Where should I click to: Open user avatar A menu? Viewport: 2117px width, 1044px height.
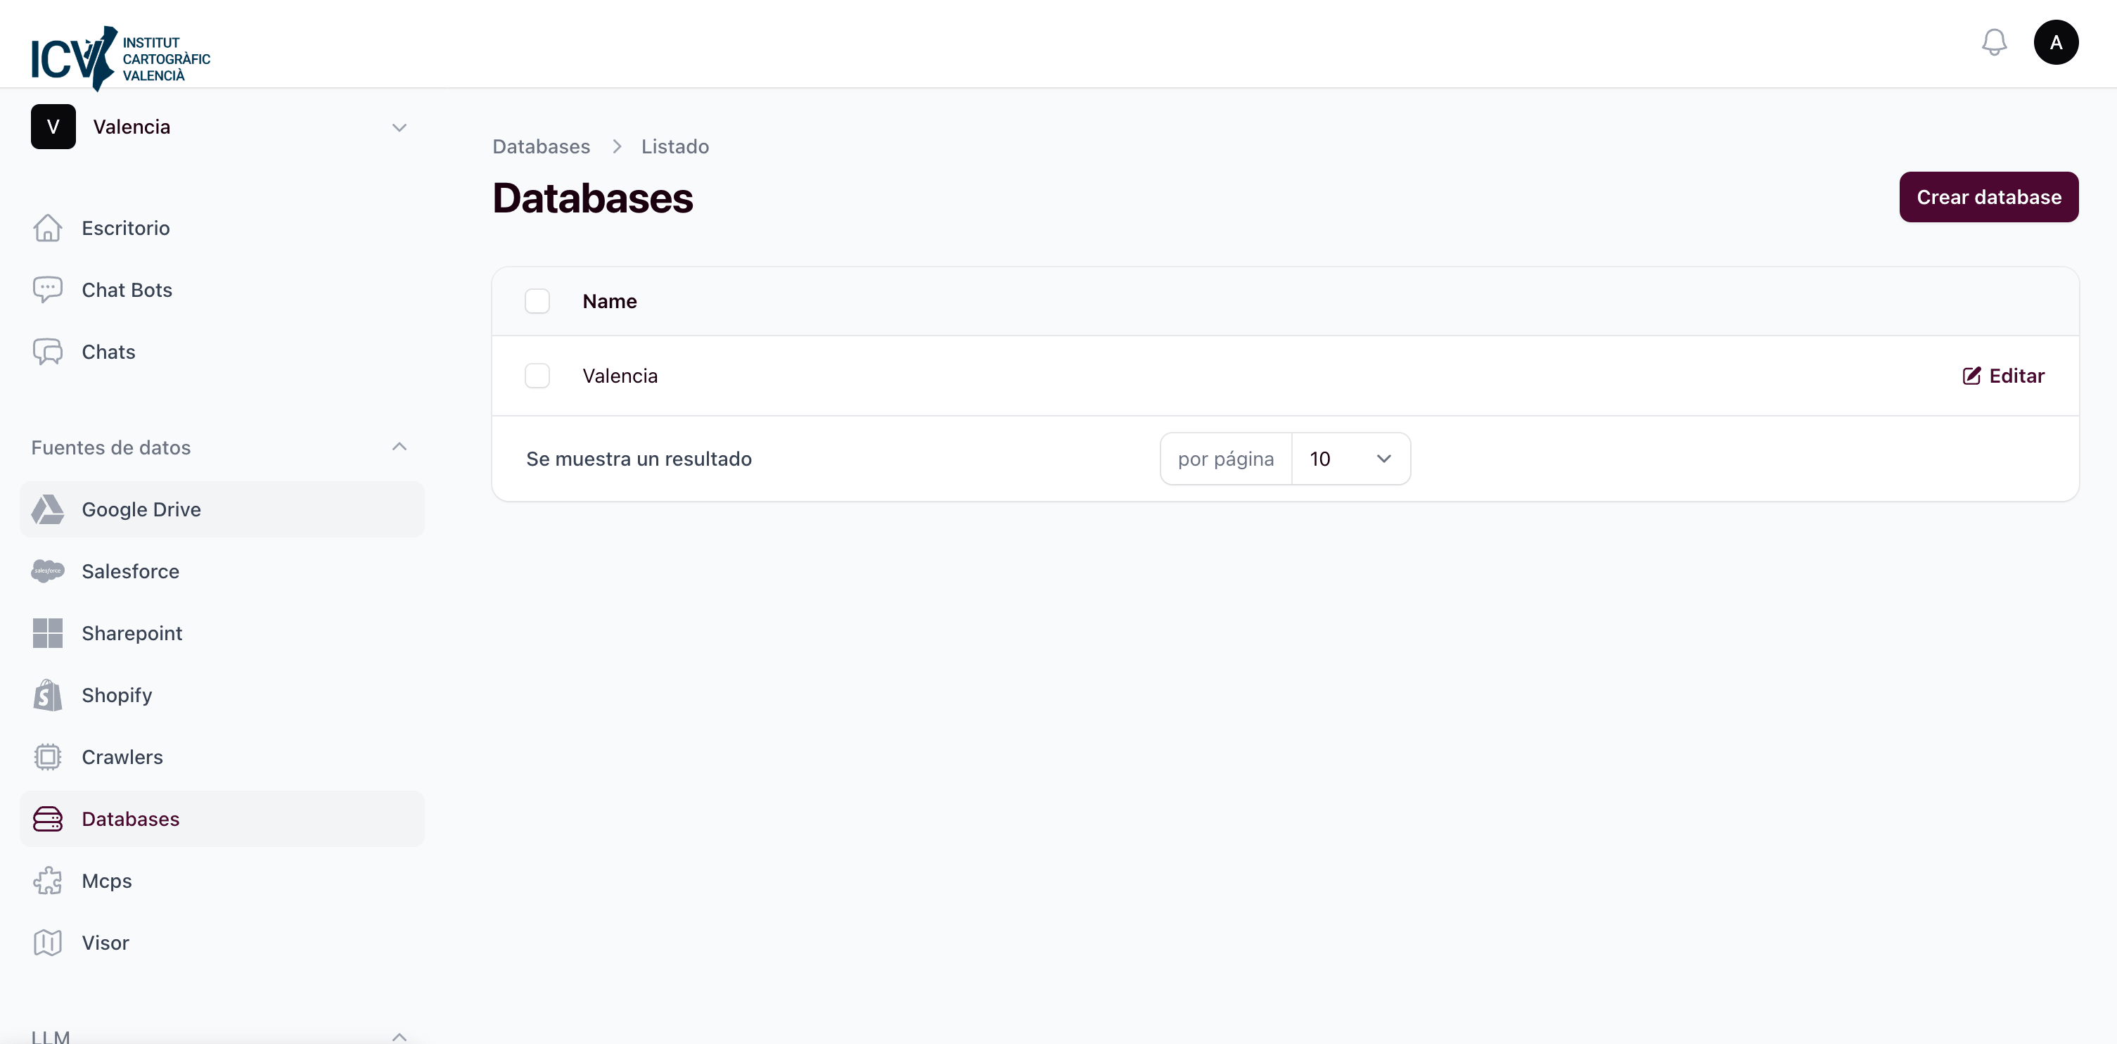point(2055,42)
